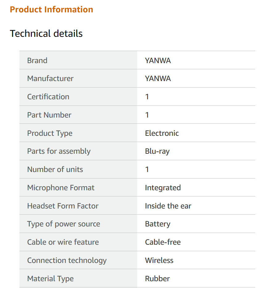Viewport: 275px width, 288px height.
Task: Select the Blu-ray value
Action: pyautogui.click(x=157, y=151)
